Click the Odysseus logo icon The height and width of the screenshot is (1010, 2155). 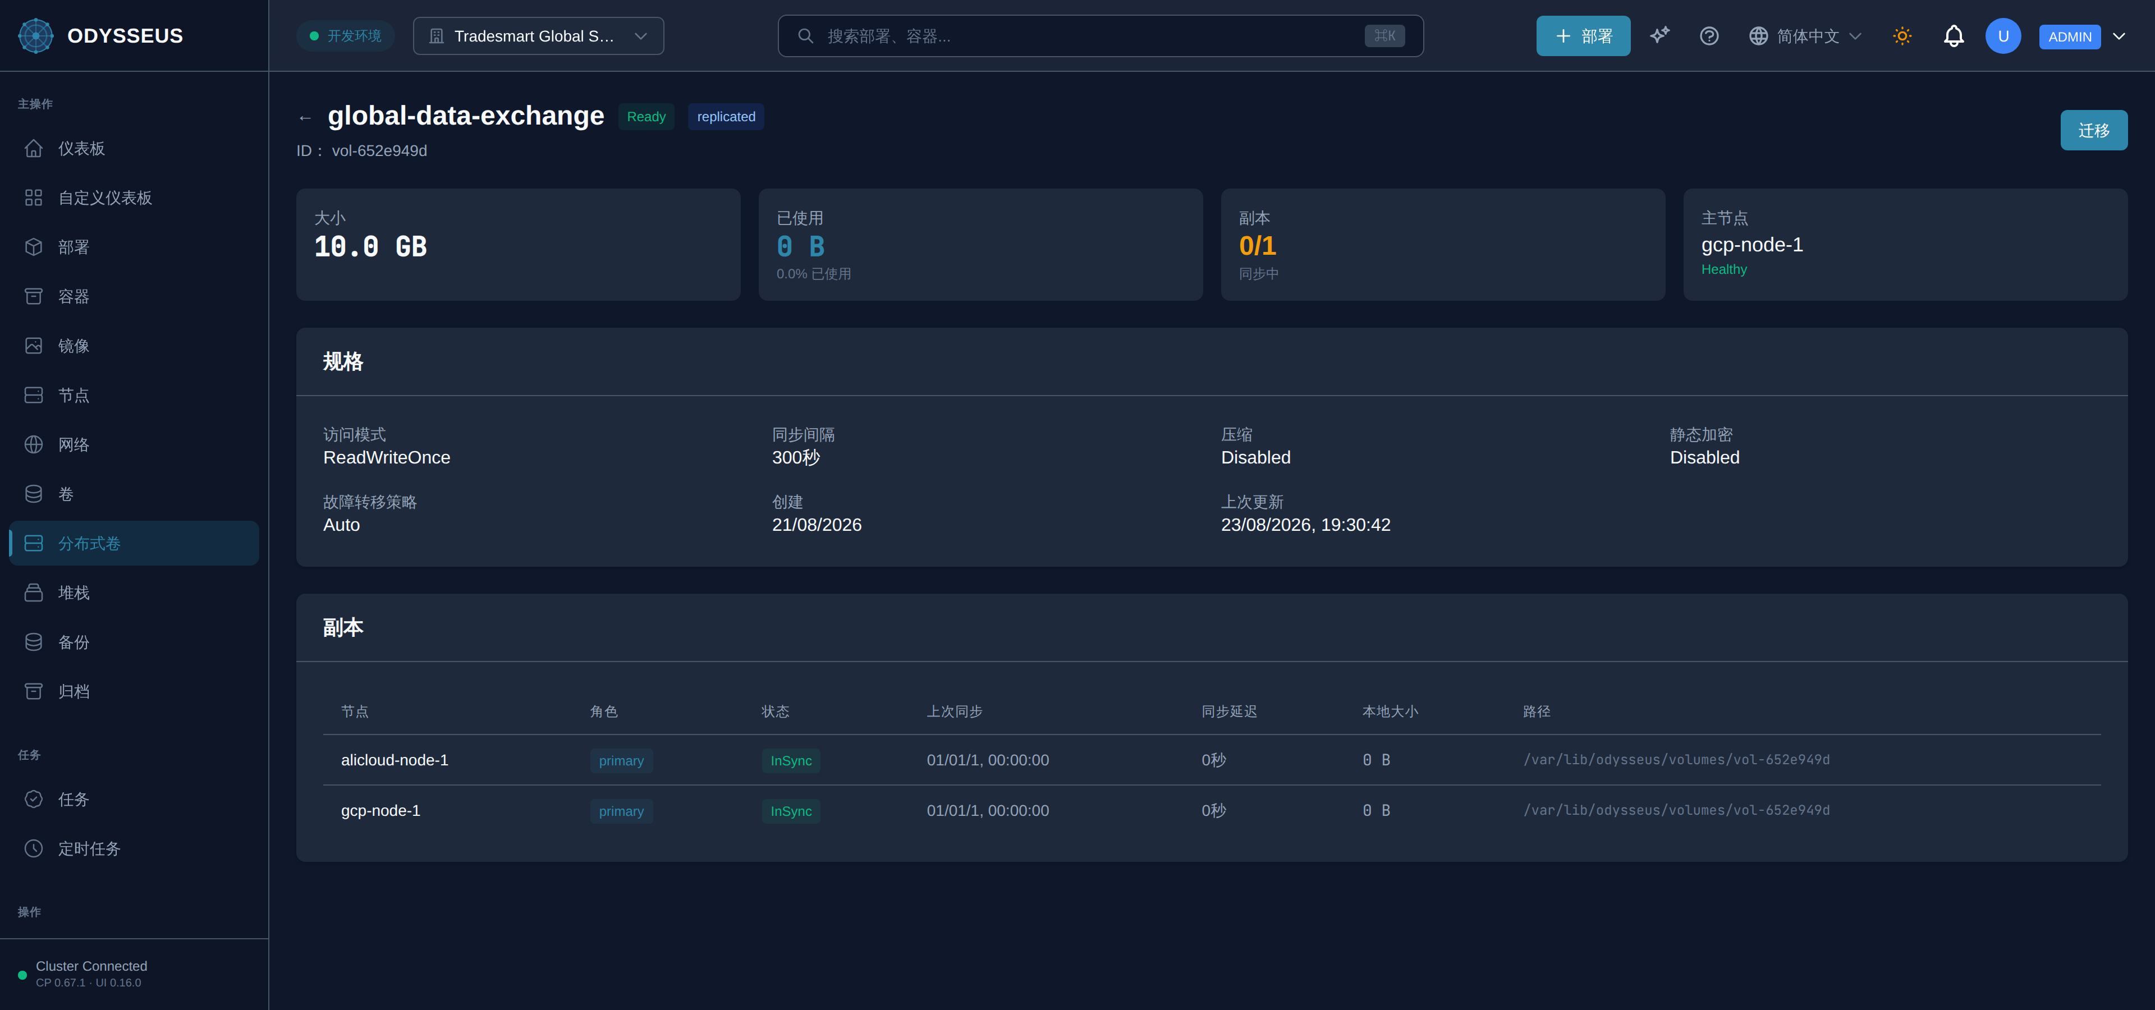coord(35,36)
